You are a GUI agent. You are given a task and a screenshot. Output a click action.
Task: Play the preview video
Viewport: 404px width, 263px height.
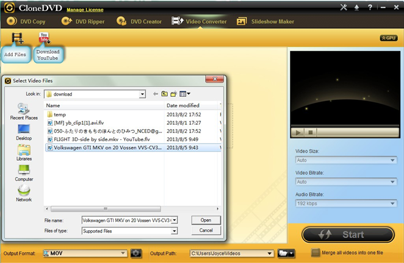pos(298,133)
